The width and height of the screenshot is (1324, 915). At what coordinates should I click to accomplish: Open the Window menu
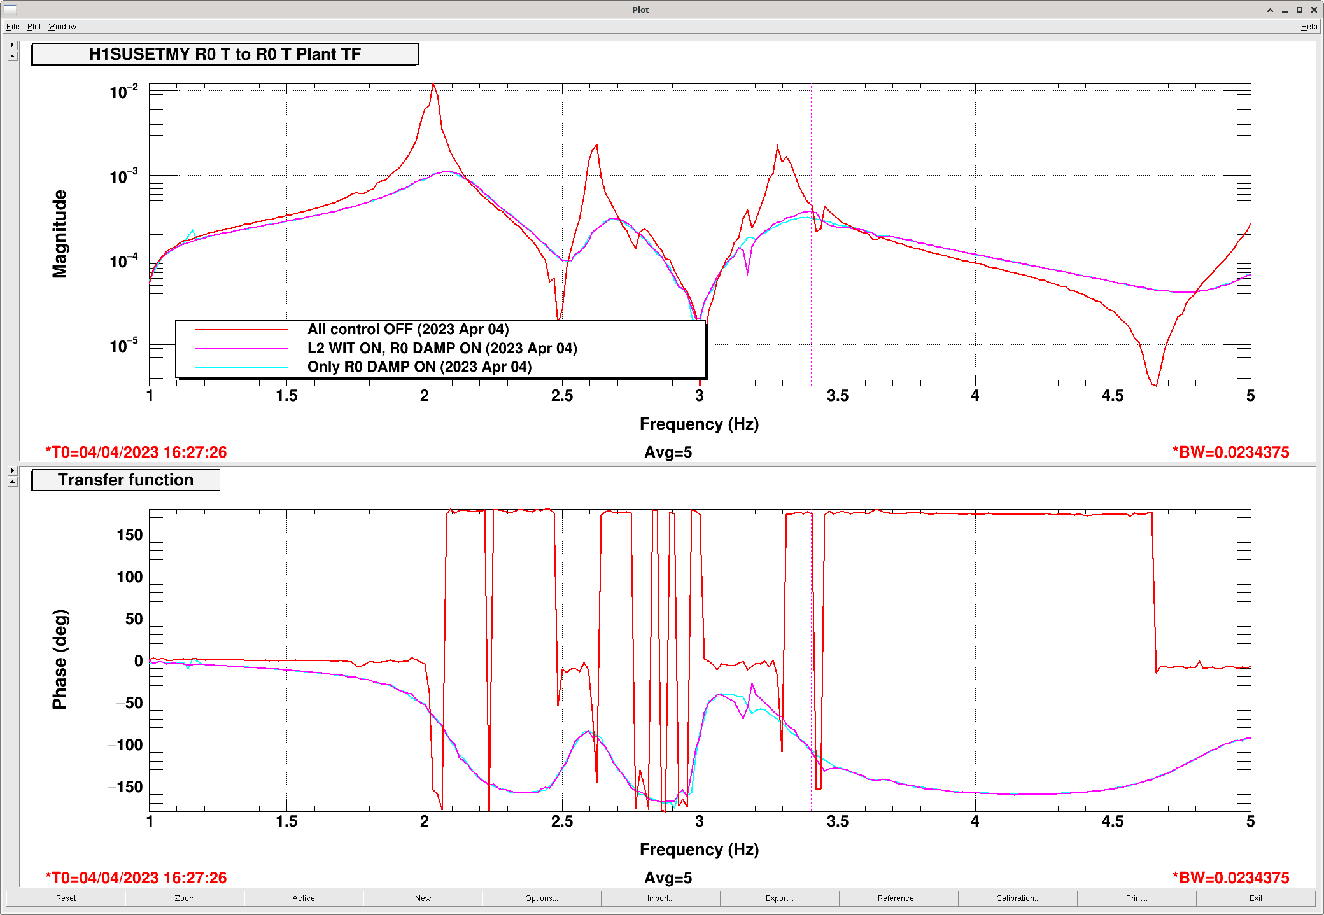click(62, 26)
